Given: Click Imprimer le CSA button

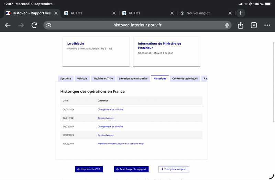Looking at the screenshot, I should 89,169.
